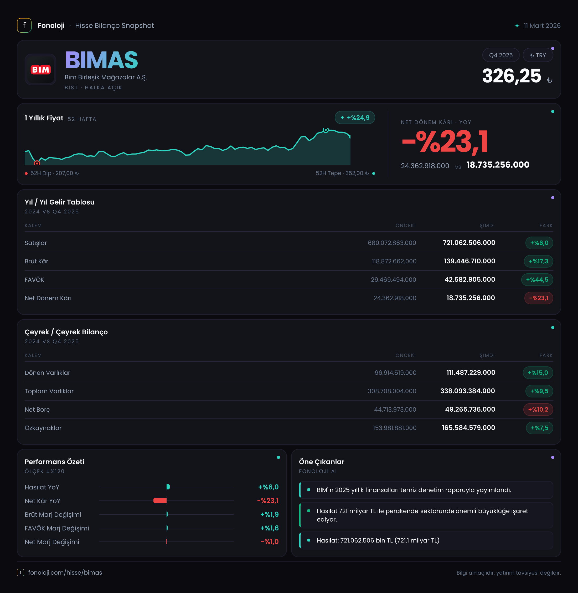Click FAVÖK previous value 29.469.494.000
The image size is (578, 593).
[x=393, y=279]
